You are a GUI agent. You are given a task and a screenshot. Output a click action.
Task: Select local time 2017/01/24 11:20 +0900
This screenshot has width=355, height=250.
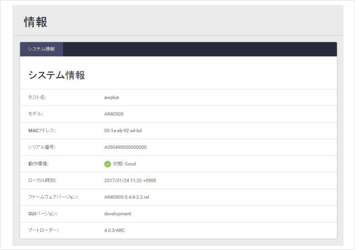tap(130, 180)
